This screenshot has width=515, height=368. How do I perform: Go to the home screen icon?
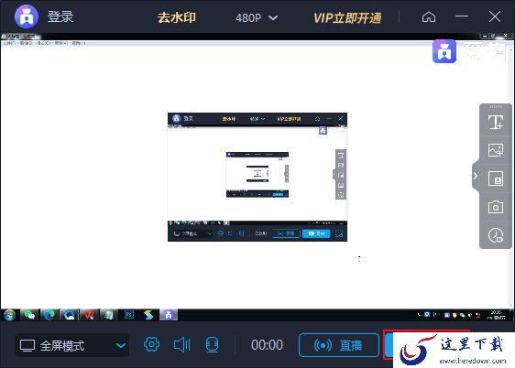[x=429, y=16]
